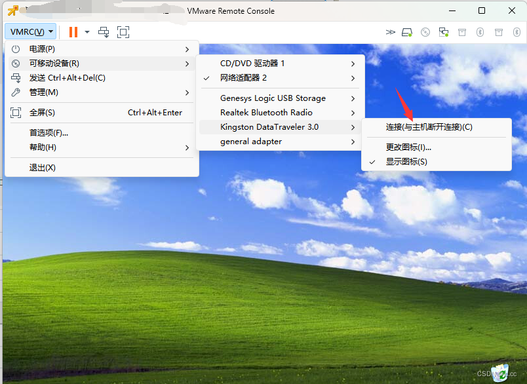Image resolution: width=527 pixels, height=384 pixels.
Task: Click the double-chevron toolbar expand icon
Action: click(x=390, y=32)
